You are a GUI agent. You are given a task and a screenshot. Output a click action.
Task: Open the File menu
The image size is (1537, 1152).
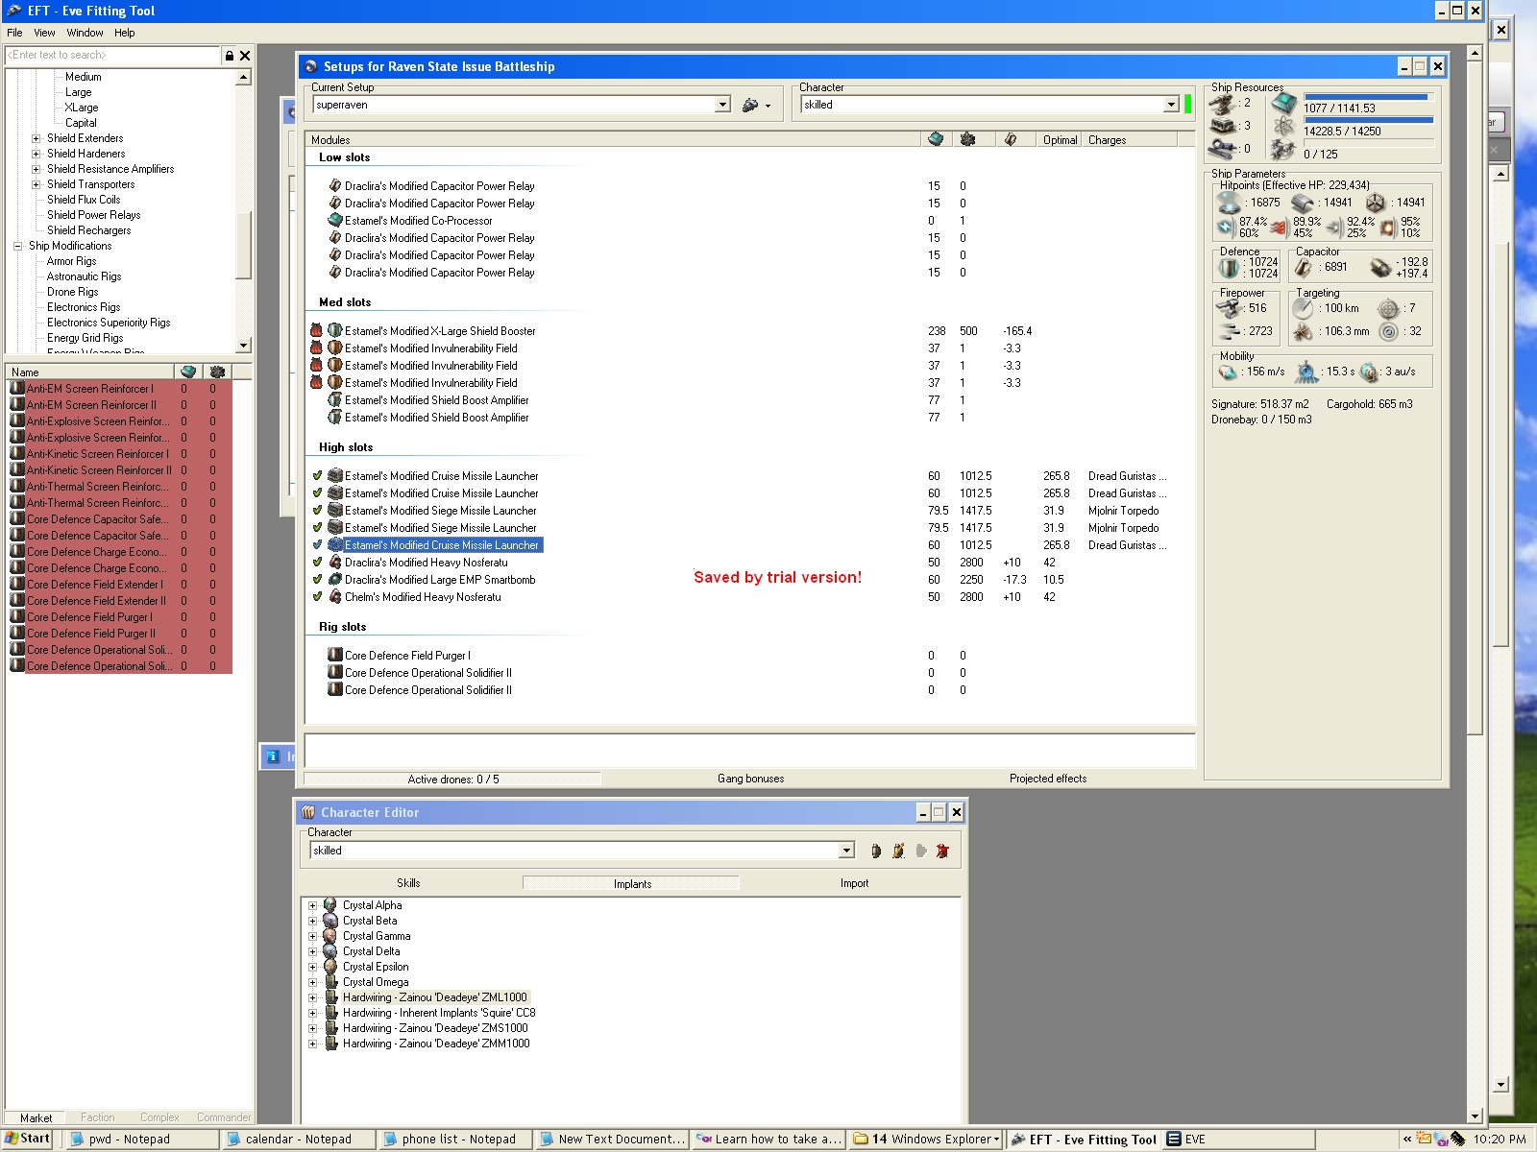tap(14, 33)
